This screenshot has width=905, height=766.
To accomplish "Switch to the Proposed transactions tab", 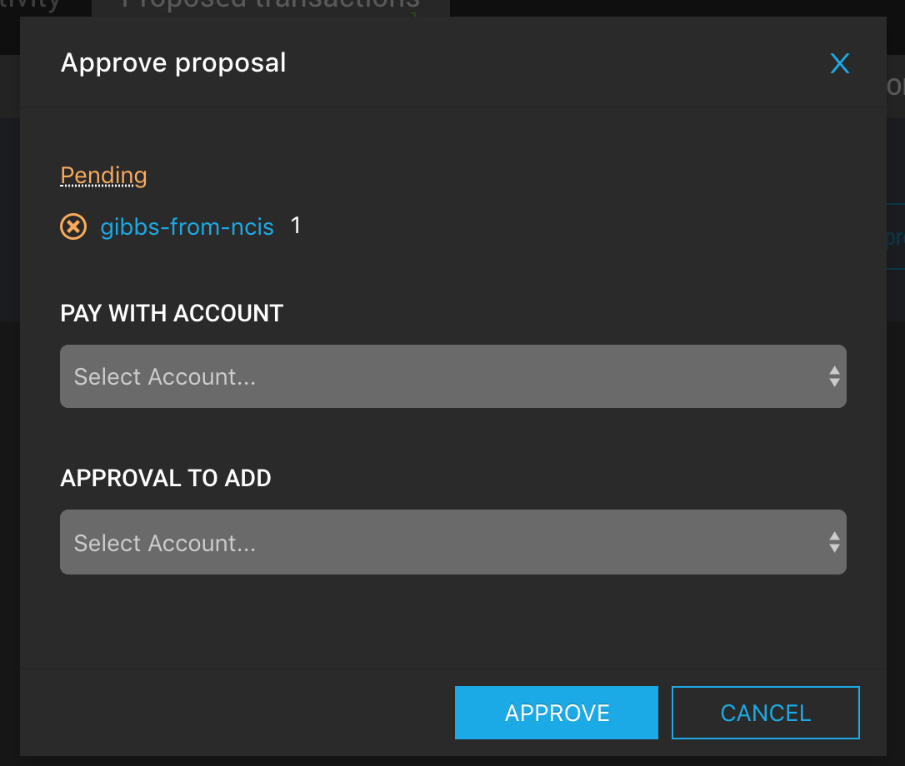I will pyautogui.click(x=271, y=6).
